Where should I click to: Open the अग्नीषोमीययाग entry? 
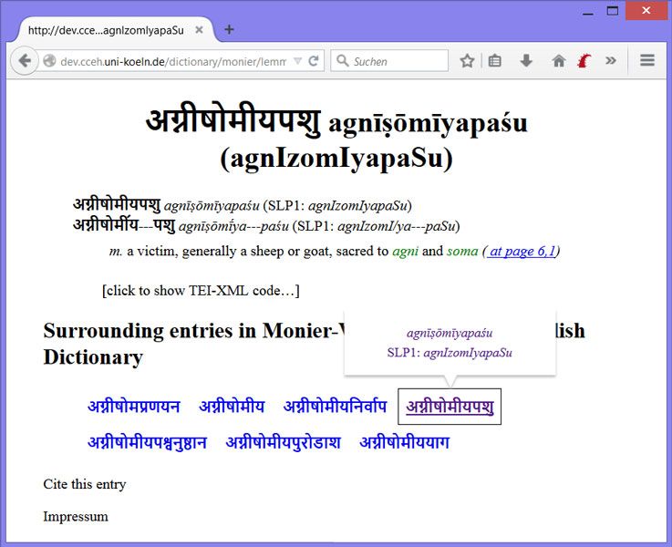(x=404, y=443)
